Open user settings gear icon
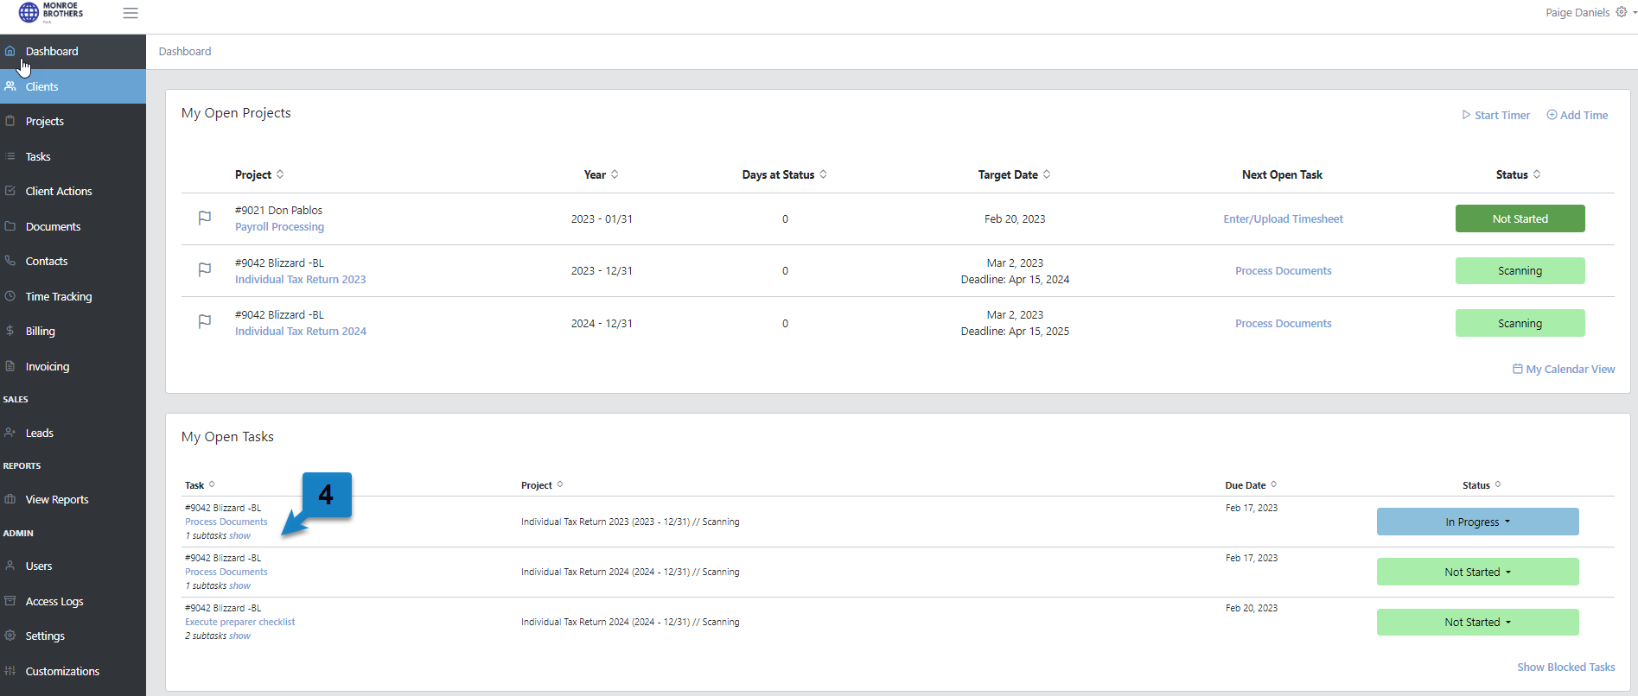Viewport: 1638px width, 696px height. pyautogui.click(x=1622, y=12)
